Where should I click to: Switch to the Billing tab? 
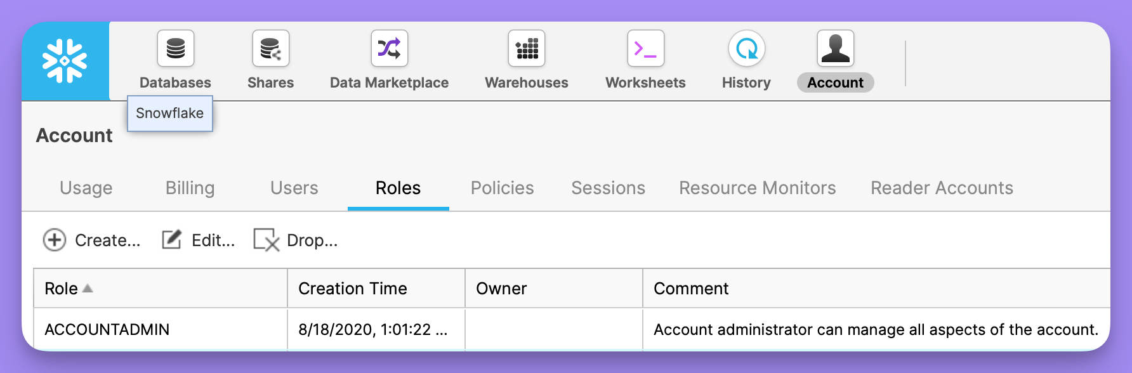click(190, 188)
